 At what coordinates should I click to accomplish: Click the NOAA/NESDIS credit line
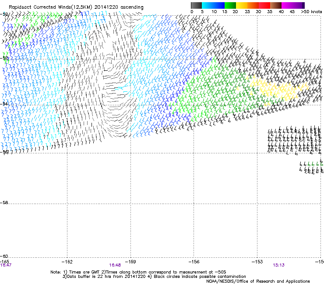coord(258,281)
